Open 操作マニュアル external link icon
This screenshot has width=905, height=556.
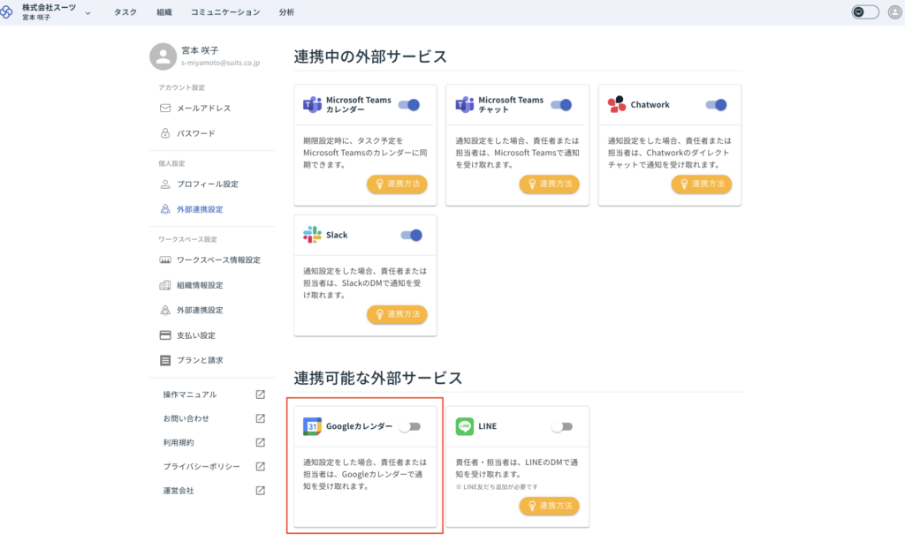click(x=260, y=394)
